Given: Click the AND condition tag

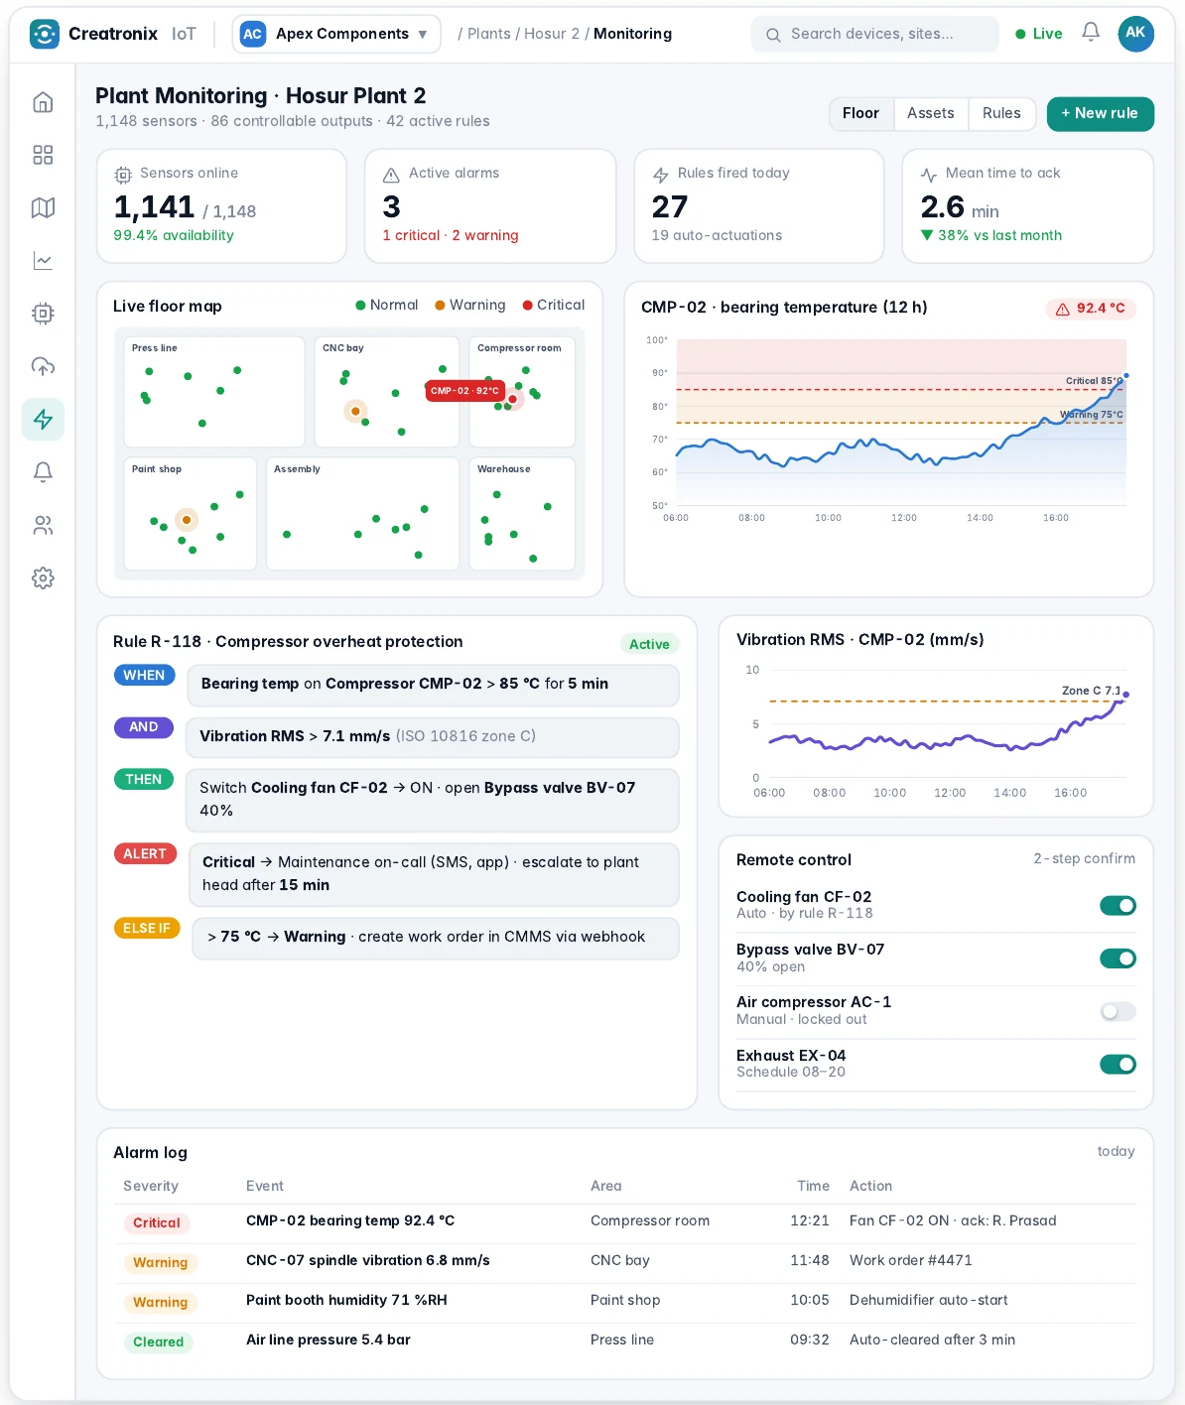Looking at the screenshot, I should click(x=144, y=726).
